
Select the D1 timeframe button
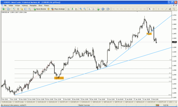pos(137,9)
